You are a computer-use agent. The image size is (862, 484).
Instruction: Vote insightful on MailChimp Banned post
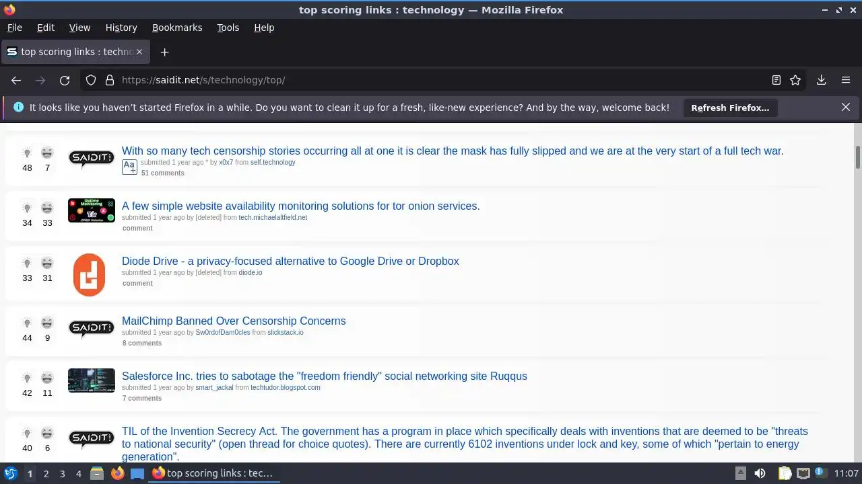[27, 323]
